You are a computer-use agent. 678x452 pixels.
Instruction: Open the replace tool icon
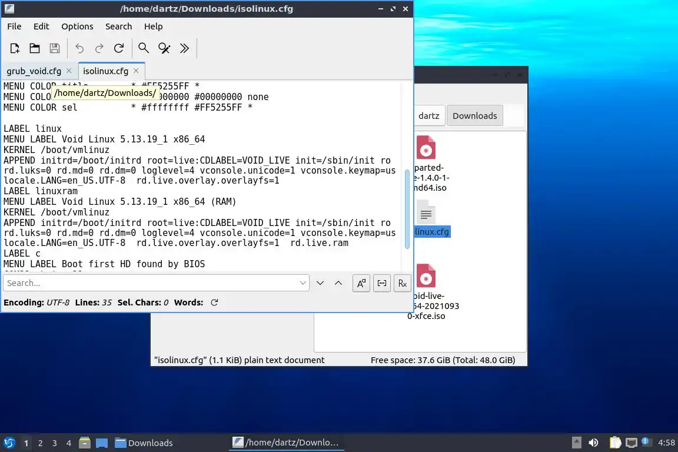point(164,48)
